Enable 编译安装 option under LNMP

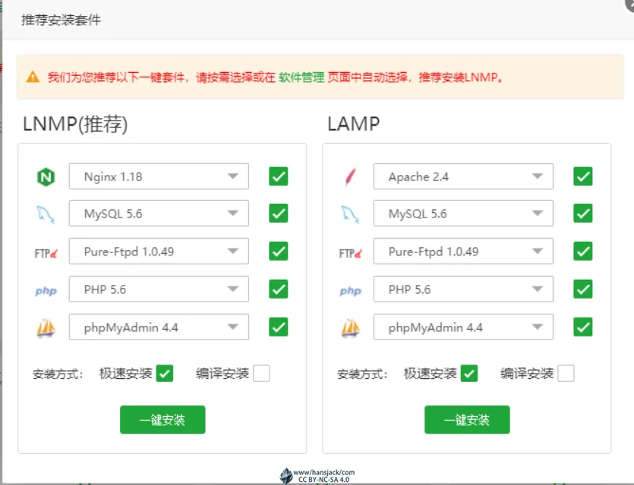pyautogui.click(x=261, y=374)
